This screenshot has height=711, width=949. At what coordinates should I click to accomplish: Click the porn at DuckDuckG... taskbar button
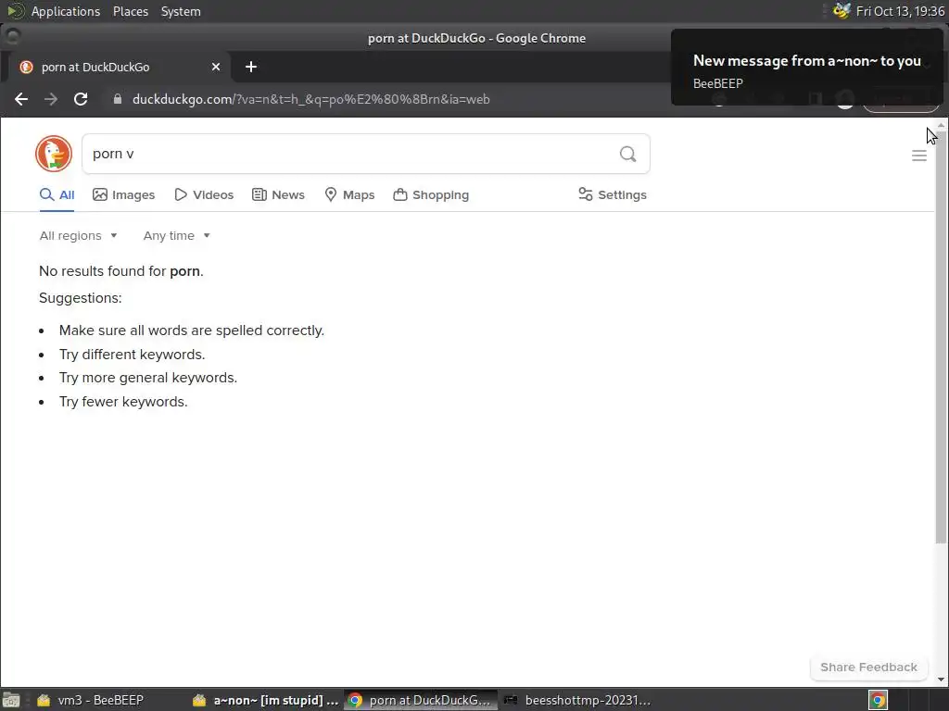421,700
